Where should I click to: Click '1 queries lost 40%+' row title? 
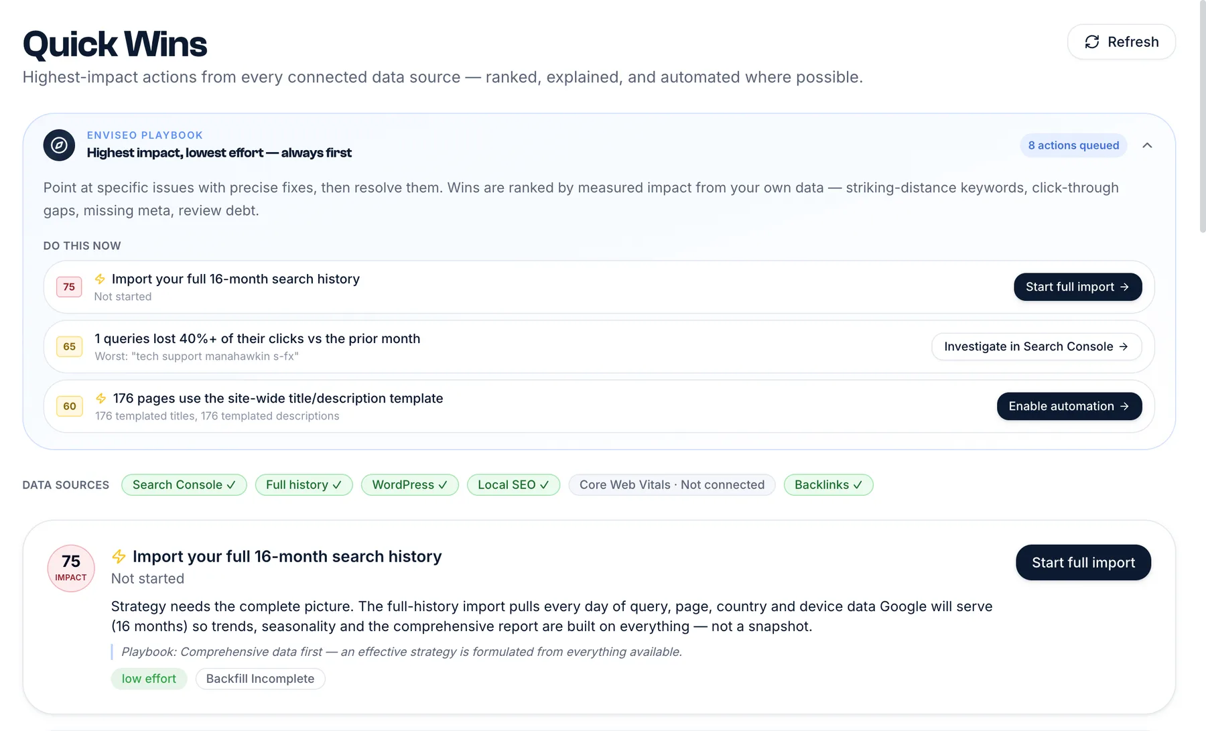pyautogui.click(x=257, y=338)
